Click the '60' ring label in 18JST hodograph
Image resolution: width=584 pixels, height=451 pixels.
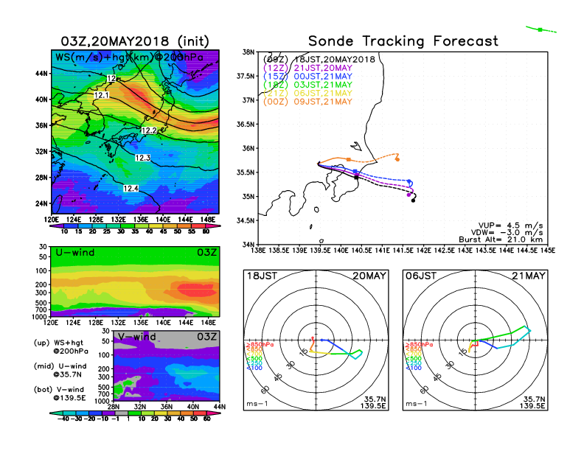(x=265, y=389)
